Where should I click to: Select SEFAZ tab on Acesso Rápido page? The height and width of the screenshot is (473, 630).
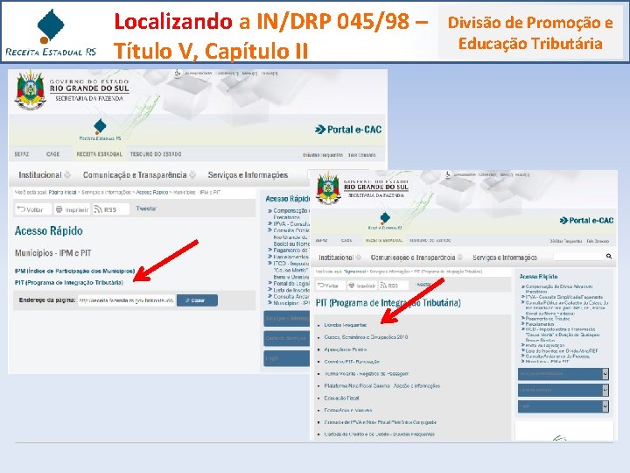(22, 154)
